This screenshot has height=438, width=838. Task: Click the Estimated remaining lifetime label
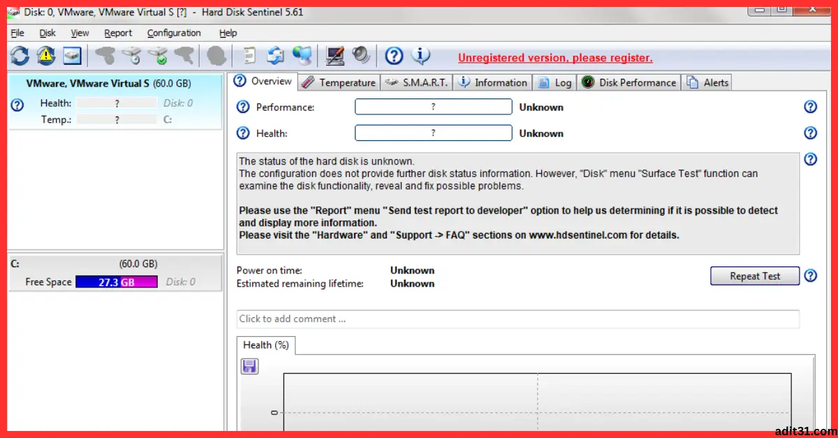301,284
